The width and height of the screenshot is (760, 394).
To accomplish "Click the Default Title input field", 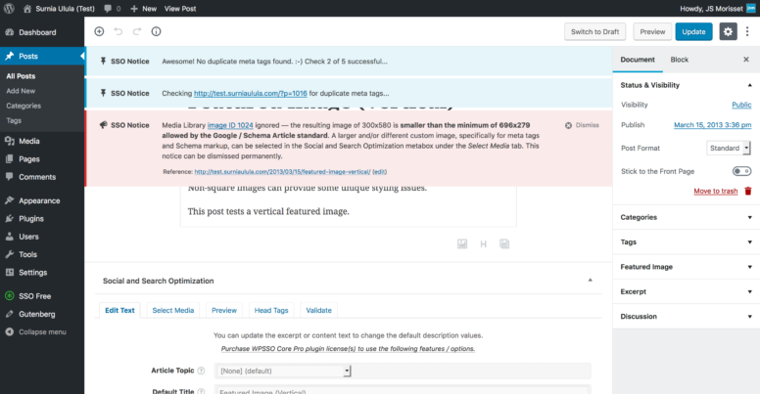I will [x=403, y=390].
